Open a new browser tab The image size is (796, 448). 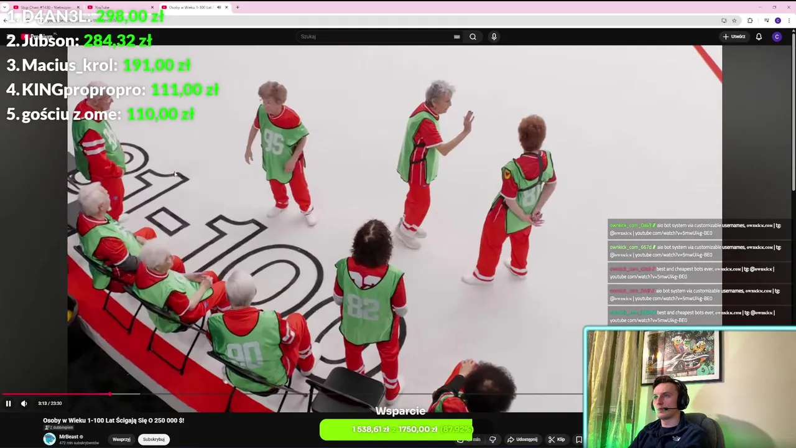238,7
